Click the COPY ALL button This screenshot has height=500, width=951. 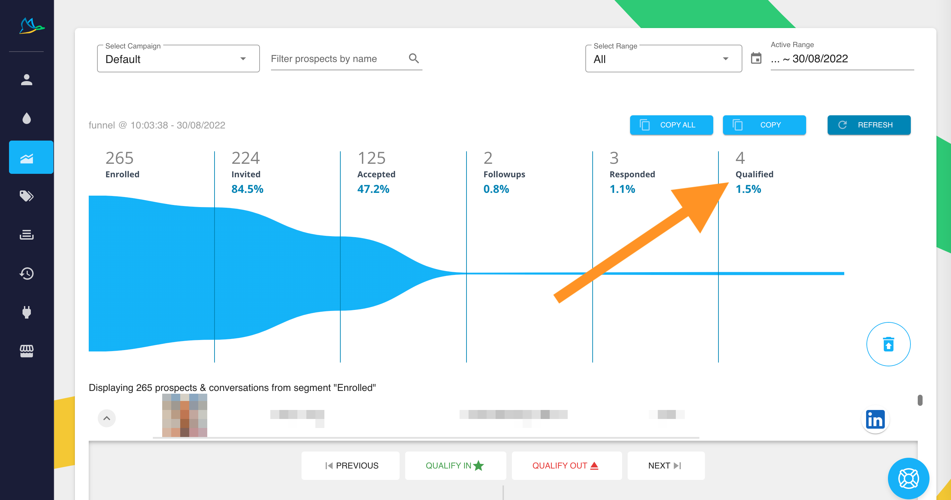(671, 125)
